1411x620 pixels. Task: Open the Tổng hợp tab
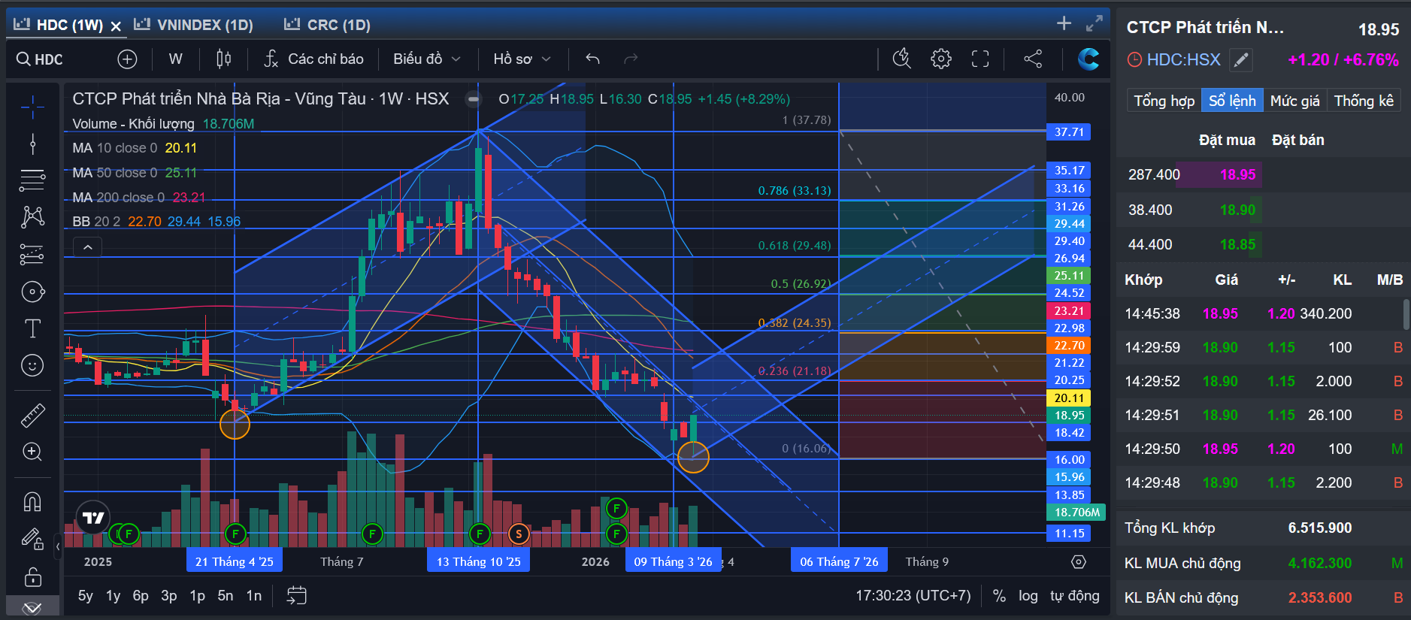[x=1164, y=101]
